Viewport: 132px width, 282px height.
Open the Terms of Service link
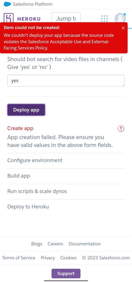click(x=19, y=258)
